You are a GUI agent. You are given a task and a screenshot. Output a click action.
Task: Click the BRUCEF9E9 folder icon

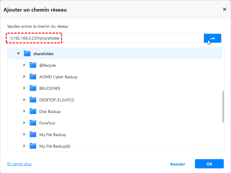[33, 88]
